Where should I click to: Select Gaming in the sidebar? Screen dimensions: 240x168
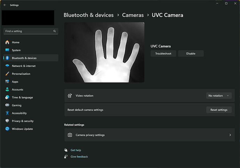31,105
